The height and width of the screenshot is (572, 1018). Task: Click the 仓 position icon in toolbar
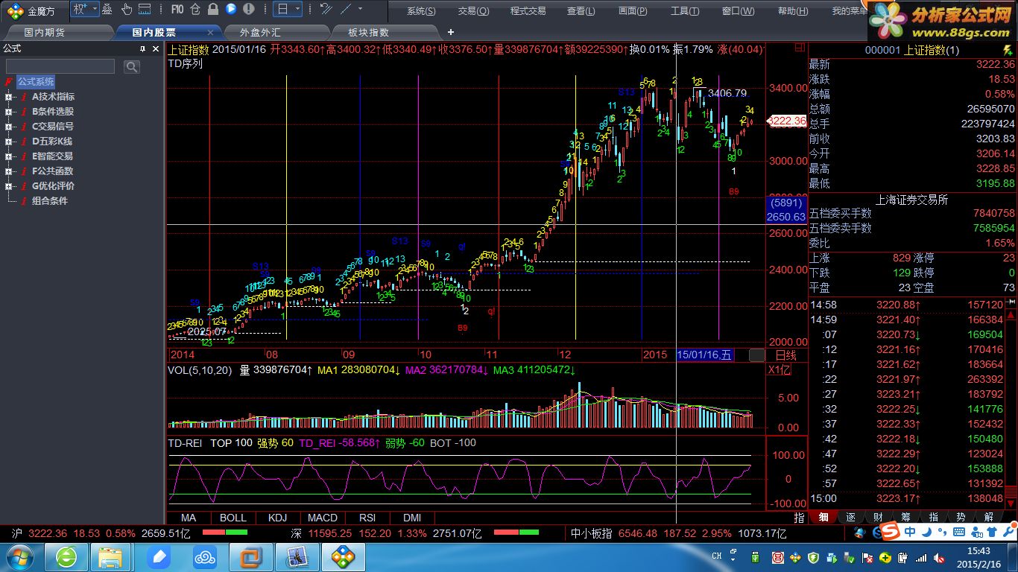click(x=195, y=10)
